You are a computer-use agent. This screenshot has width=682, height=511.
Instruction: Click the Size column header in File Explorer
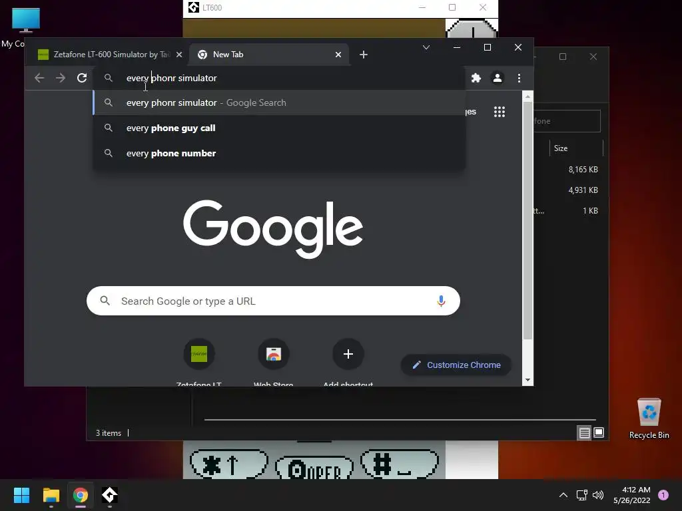577,148
